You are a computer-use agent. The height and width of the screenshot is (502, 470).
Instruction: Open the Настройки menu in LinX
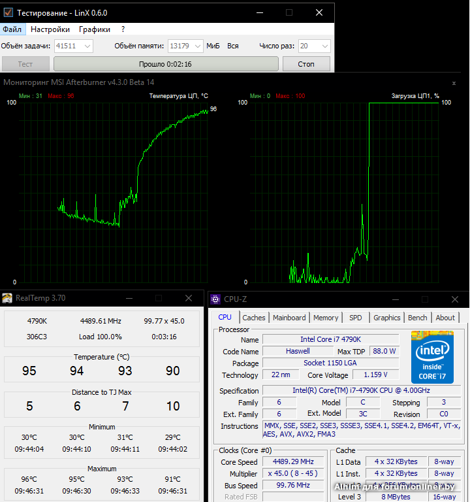(50, 29)
